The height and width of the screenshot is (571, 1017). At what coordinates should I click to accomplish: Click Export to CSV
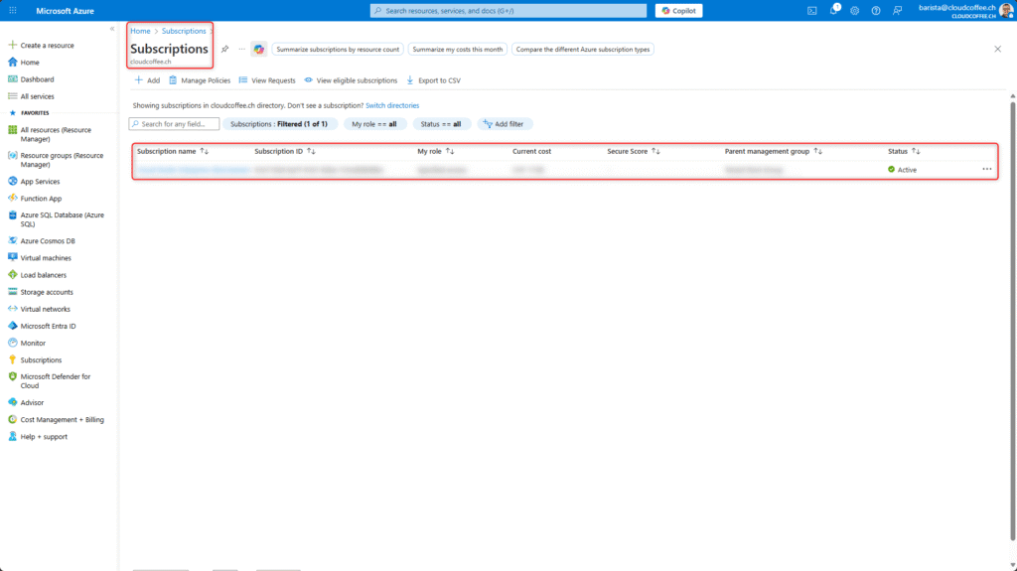433,80
